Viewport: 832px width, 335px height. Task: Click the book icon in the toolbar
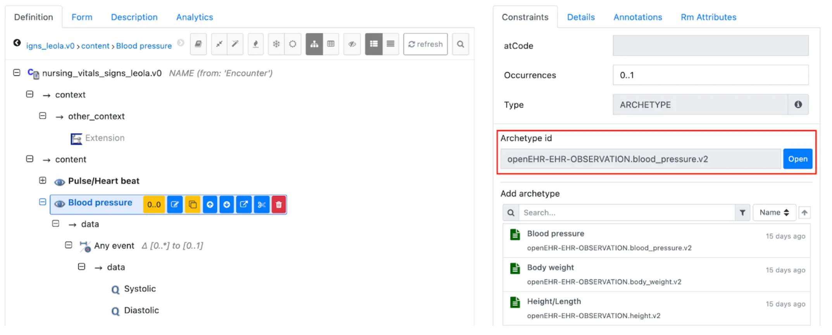tap(198, 44)
